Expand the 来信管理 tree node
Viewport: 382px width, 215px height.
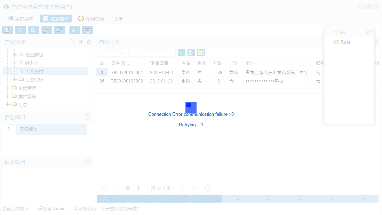[x=8, y=88]
